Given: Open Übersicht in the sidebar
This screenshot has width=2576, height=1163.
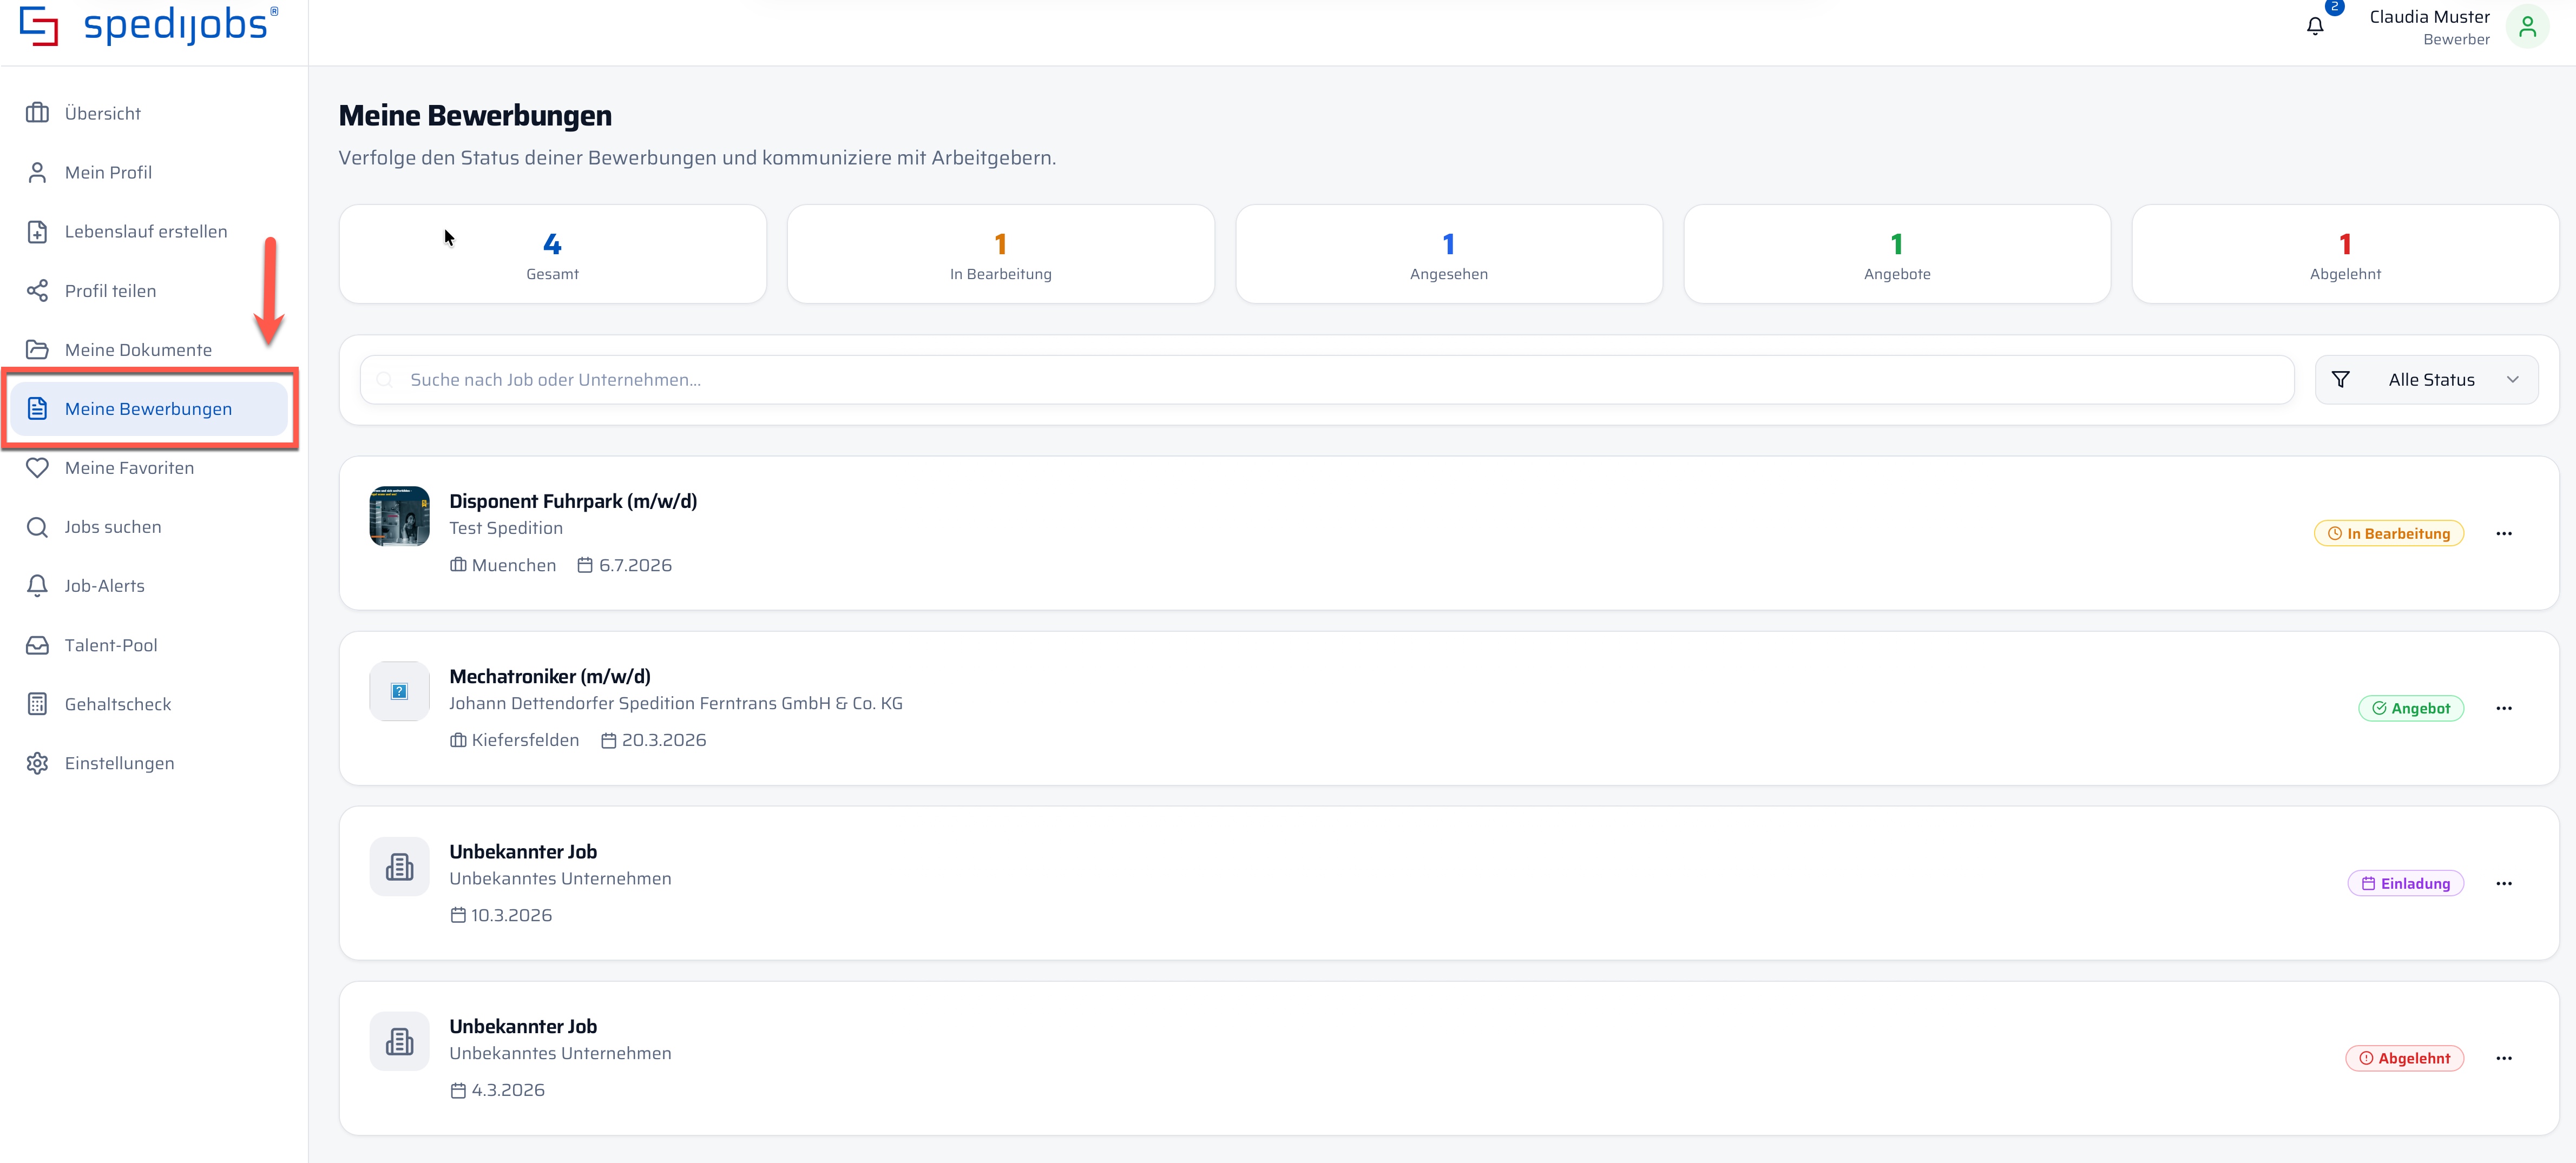Looking at the screenshot, I should pos(149,113).
